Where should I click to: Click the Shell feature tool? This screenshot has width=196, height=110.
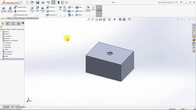click(x=71, y=15)
